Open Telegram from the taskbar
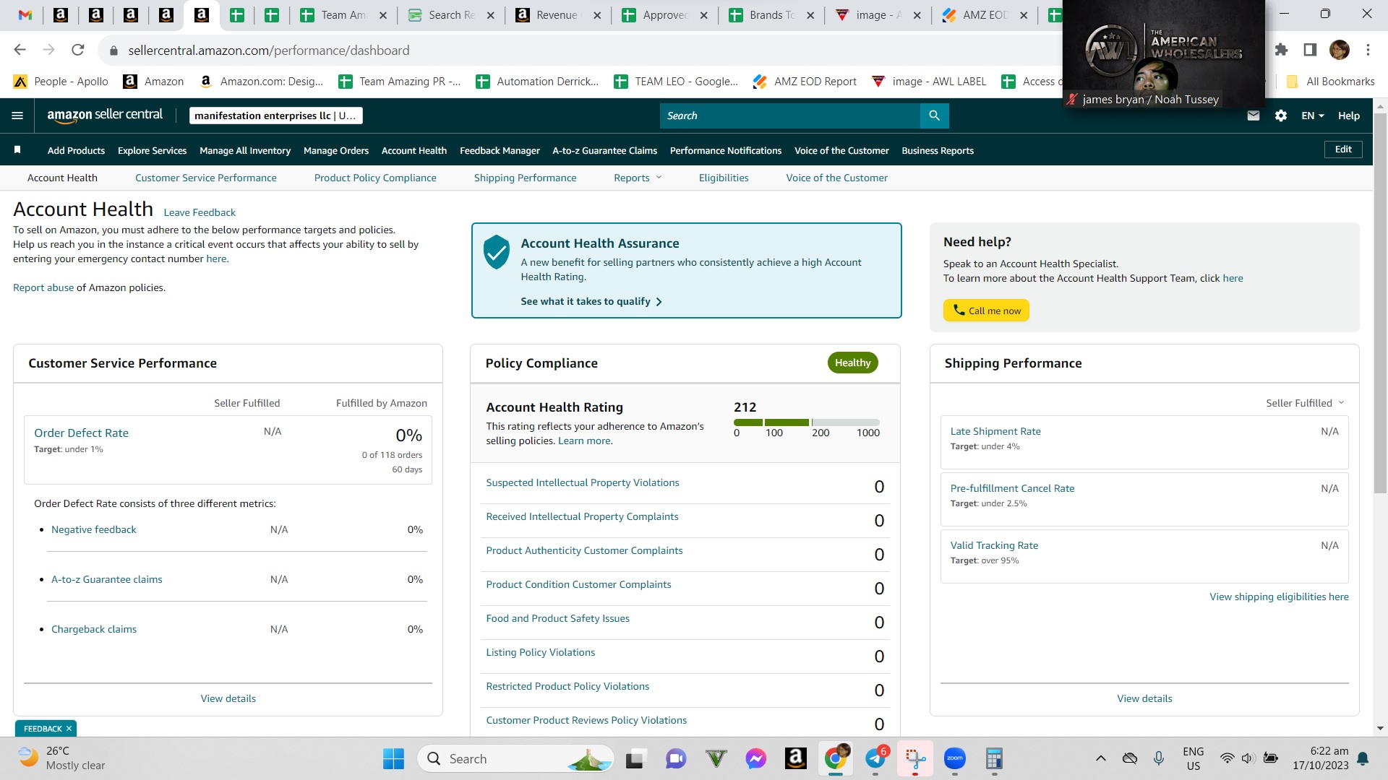The image size is (1388, 780). point(875,758)
